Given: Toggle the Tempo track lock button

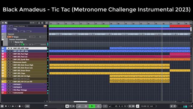Looking at the screenshot, I should tap(11, 37).
